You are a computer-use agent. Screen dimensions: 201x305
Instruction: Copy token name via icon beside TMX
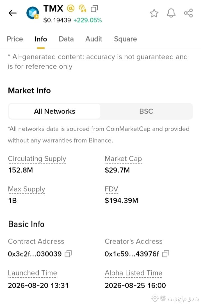94,8
